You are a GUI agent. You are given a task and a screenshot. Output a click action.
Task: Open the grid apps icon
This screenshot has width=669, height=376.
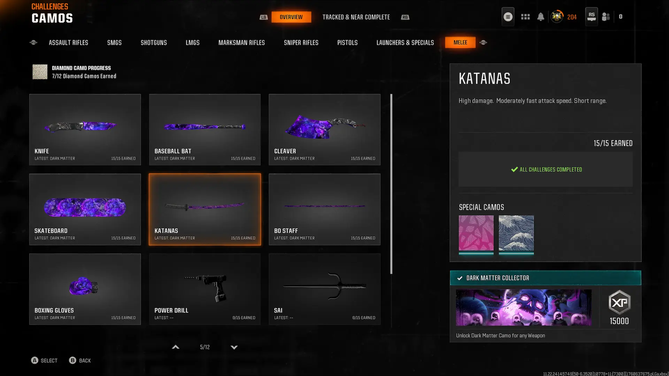[525, 17]
